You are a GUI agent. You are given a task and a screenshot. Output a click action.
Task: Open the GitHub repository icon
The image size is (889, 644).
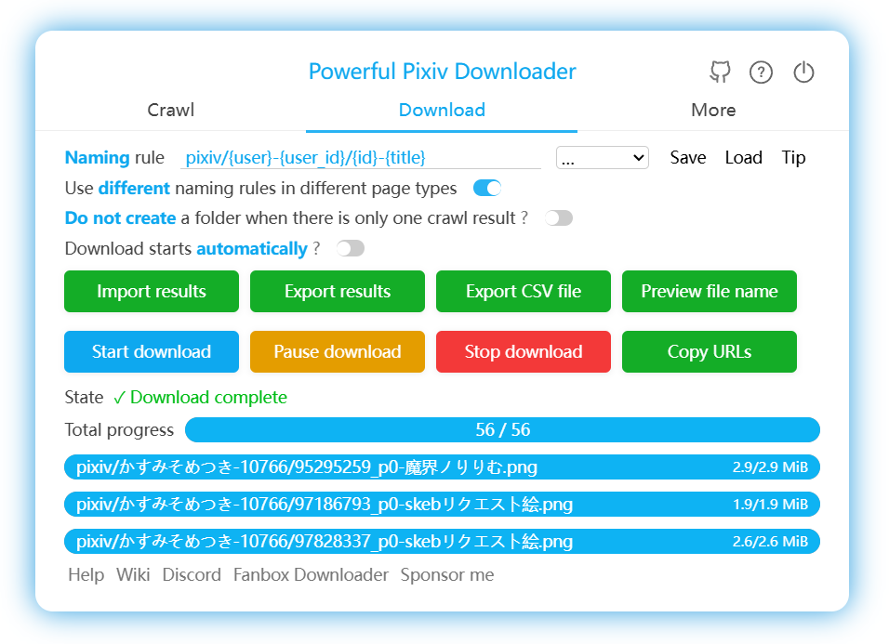(x=719, y=72)
